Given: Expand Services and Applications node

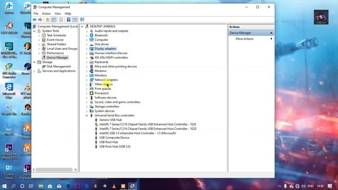Looking at the screenshot, I should 34,71.
